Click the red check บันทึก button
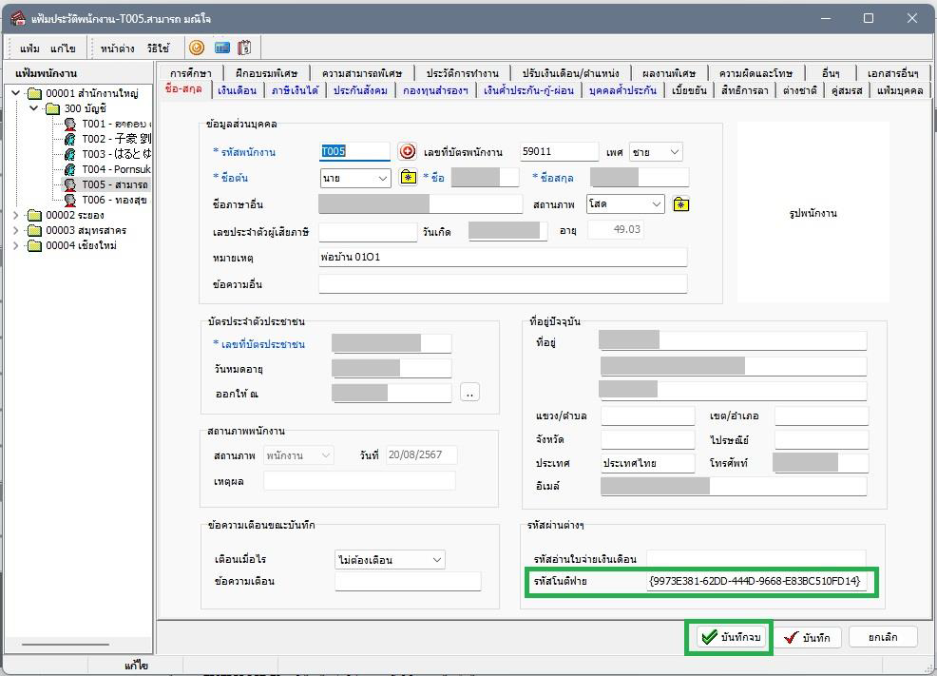 tap(807, 637)
